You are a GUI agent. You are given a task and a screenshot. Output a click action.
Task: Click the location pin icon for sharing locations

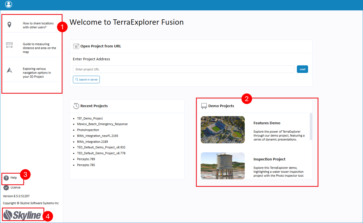click(9, 25)
